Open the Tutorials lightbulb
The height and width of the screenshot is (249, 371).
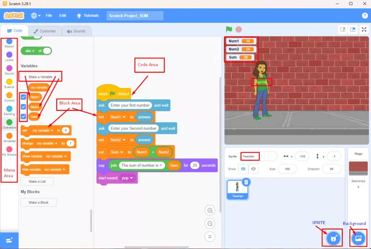coord(87,16)
